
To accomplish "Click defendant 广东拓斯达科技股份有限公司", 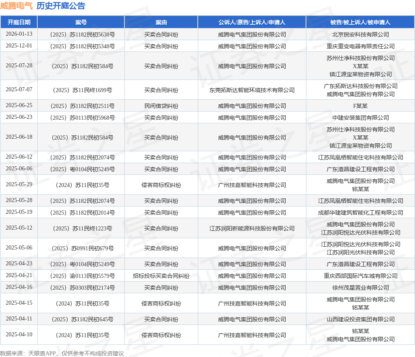I will 360,86.
